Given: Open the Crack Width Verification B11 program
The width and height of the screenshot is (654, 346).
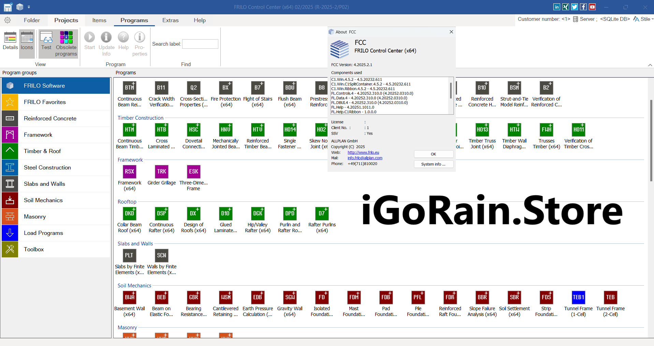Looking at the screenshot, I should [161, 88].
